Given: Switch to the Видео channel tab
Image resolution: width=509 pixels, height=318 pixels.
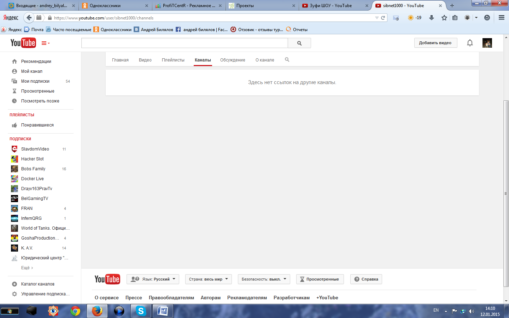Looking at the screenshot, I should (x=145, y=60).
